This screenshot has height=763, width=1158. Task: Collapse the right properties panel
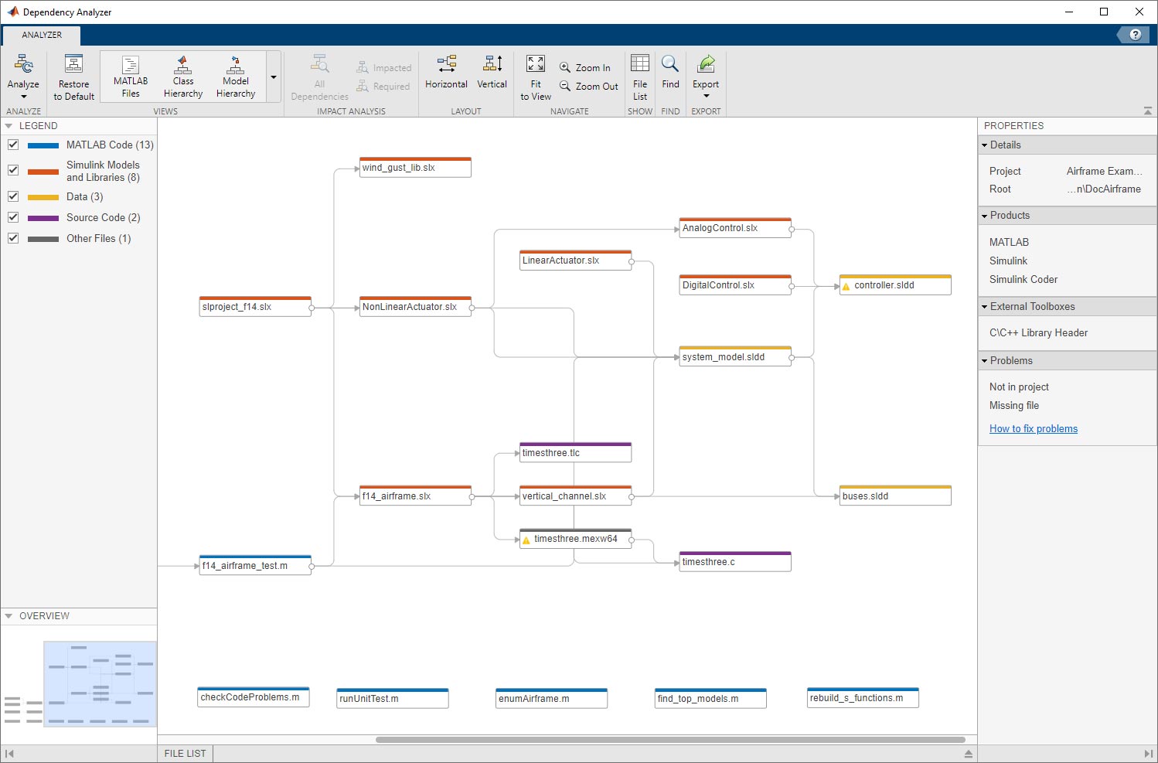1148,753
